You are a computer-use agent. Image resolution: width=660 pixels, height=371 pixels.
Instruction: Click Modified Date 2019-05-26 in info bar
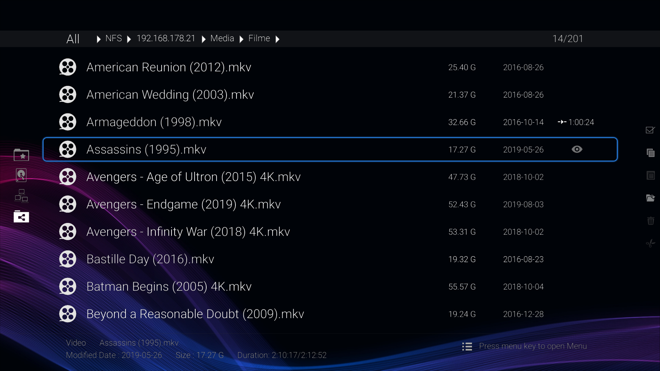click(x=114, y=355)
